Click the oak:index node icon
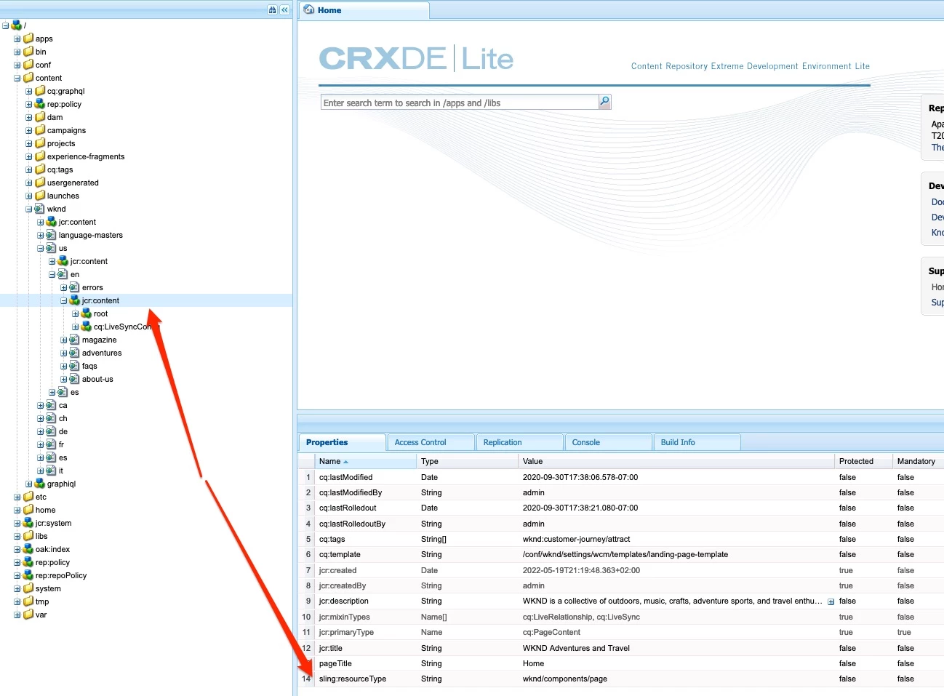This screenshot has height=696, width=944. click(28, 549)
